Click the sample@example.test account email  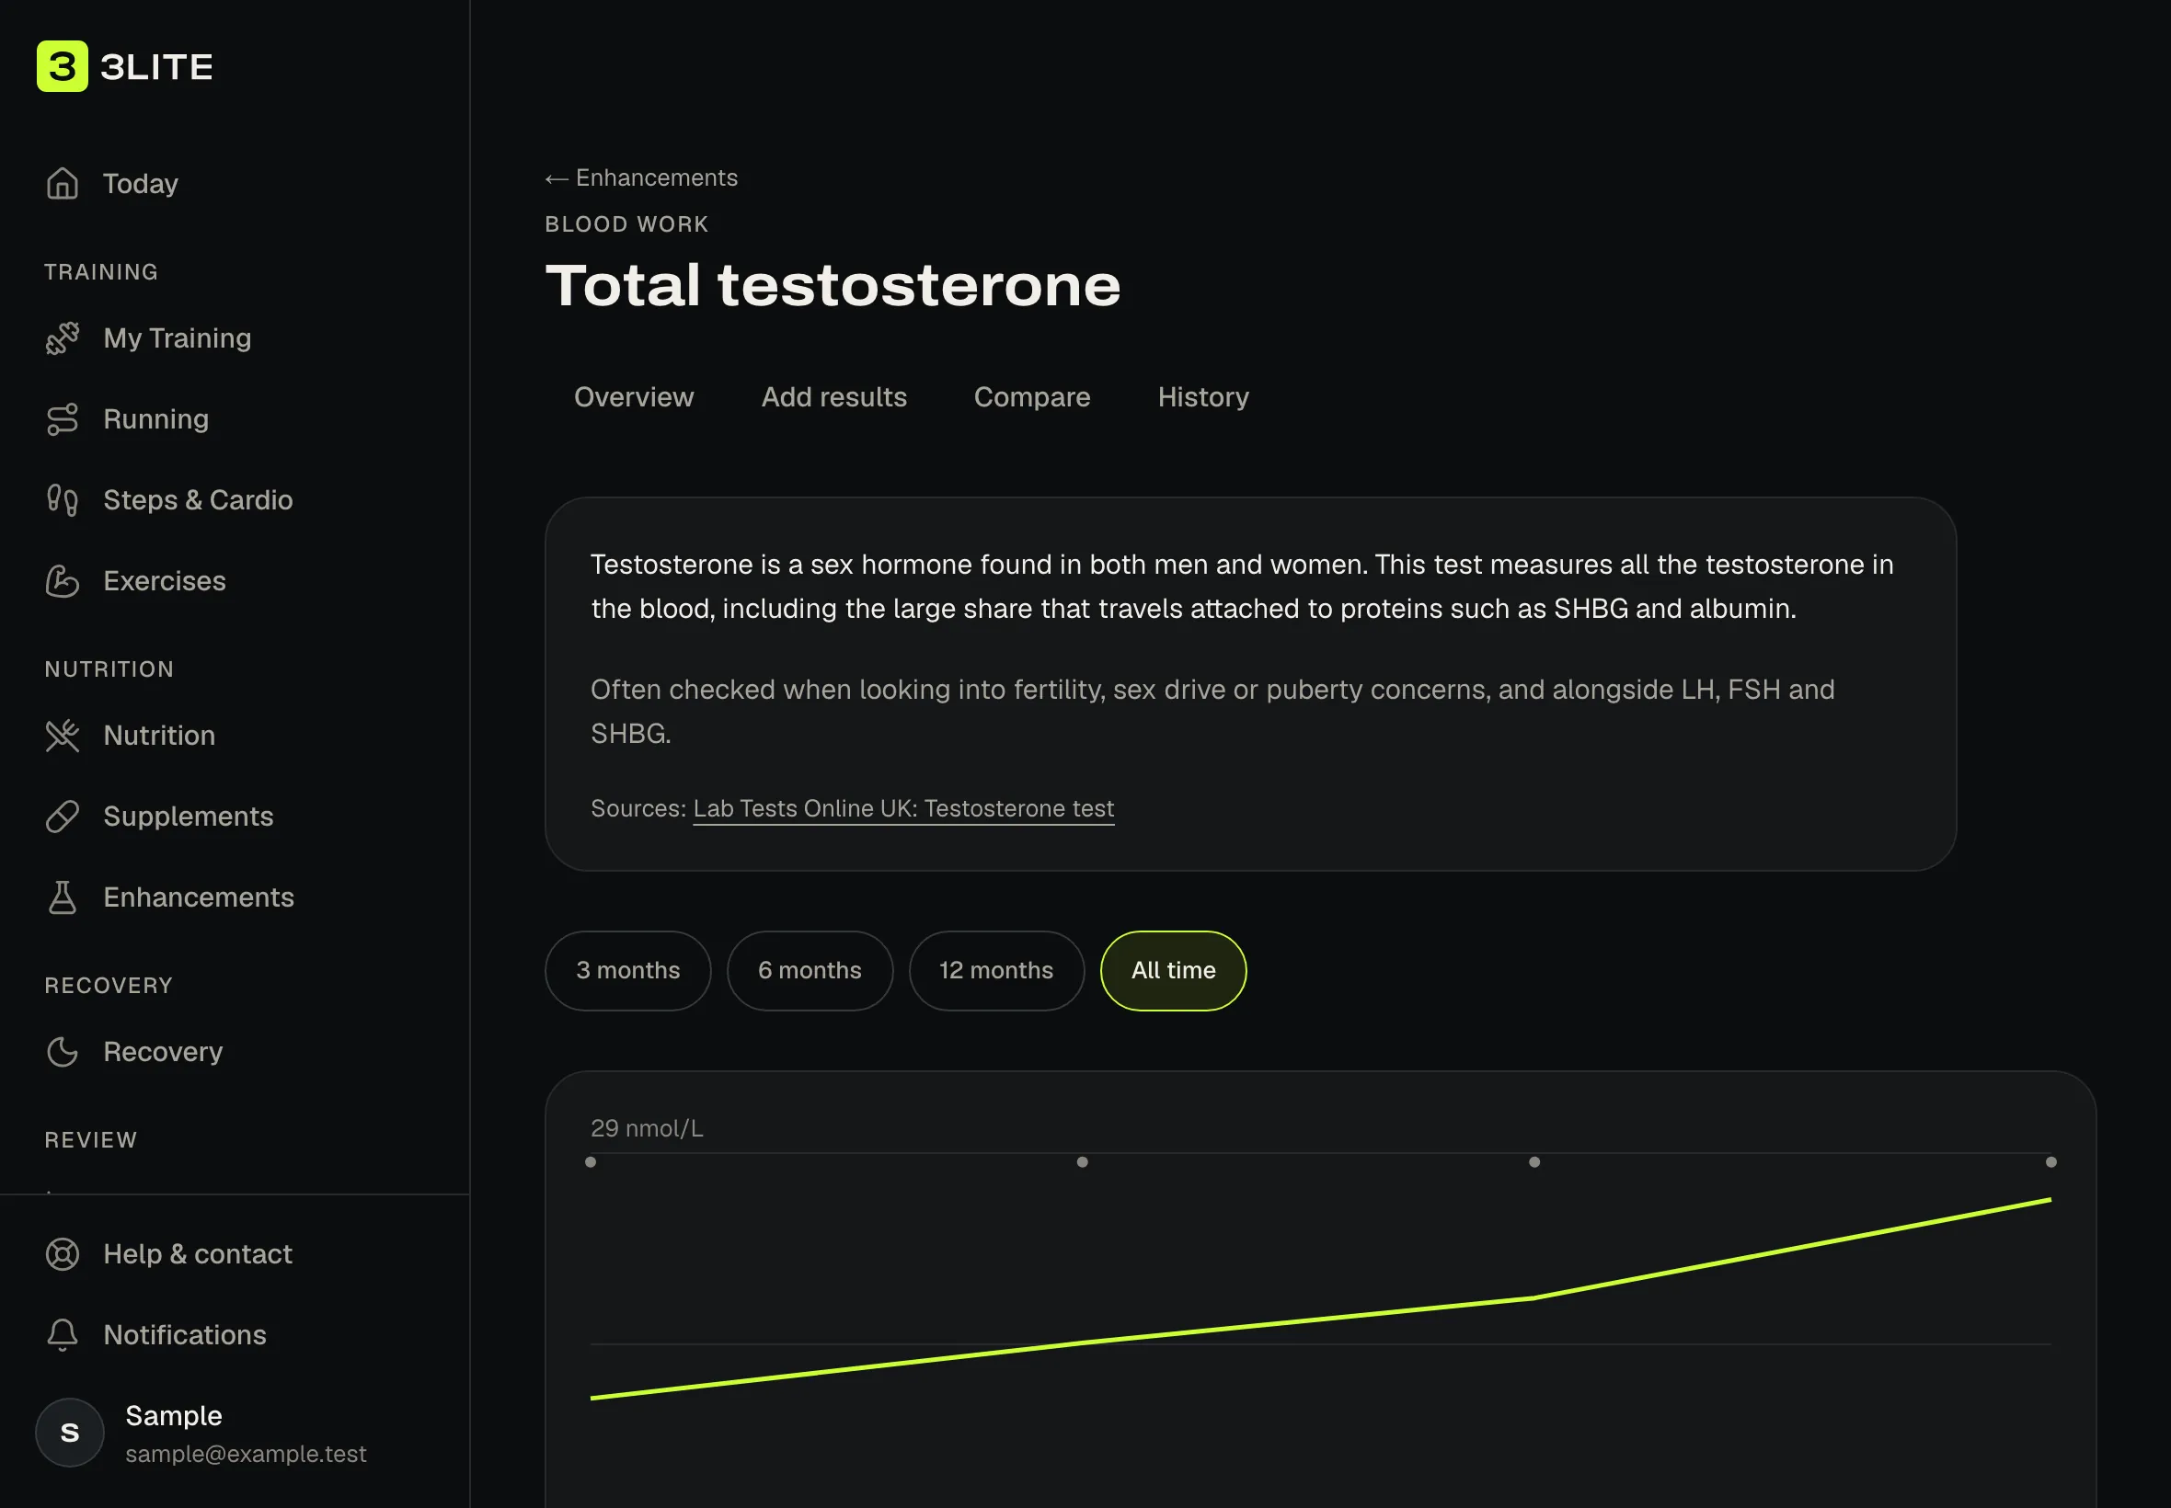pyautogui.click(x=246, y=1454)
